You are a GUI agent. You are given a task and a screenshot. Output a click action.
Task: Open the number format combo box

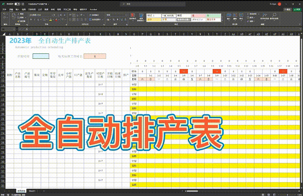point(116,15)
